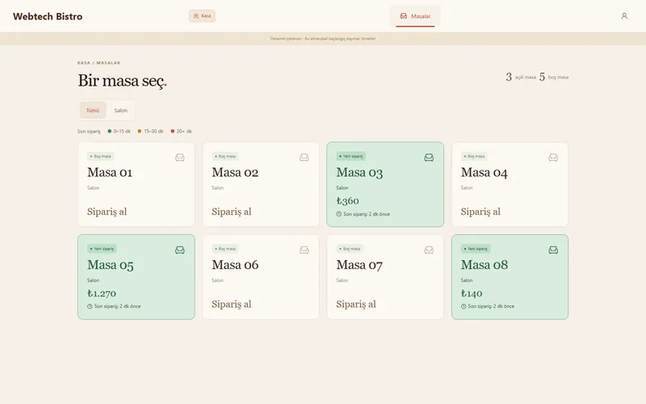Viewport: 646px width, 404px height.
Task: Click the Yeni sipariş badge on Masa 08
Action: 476,249
